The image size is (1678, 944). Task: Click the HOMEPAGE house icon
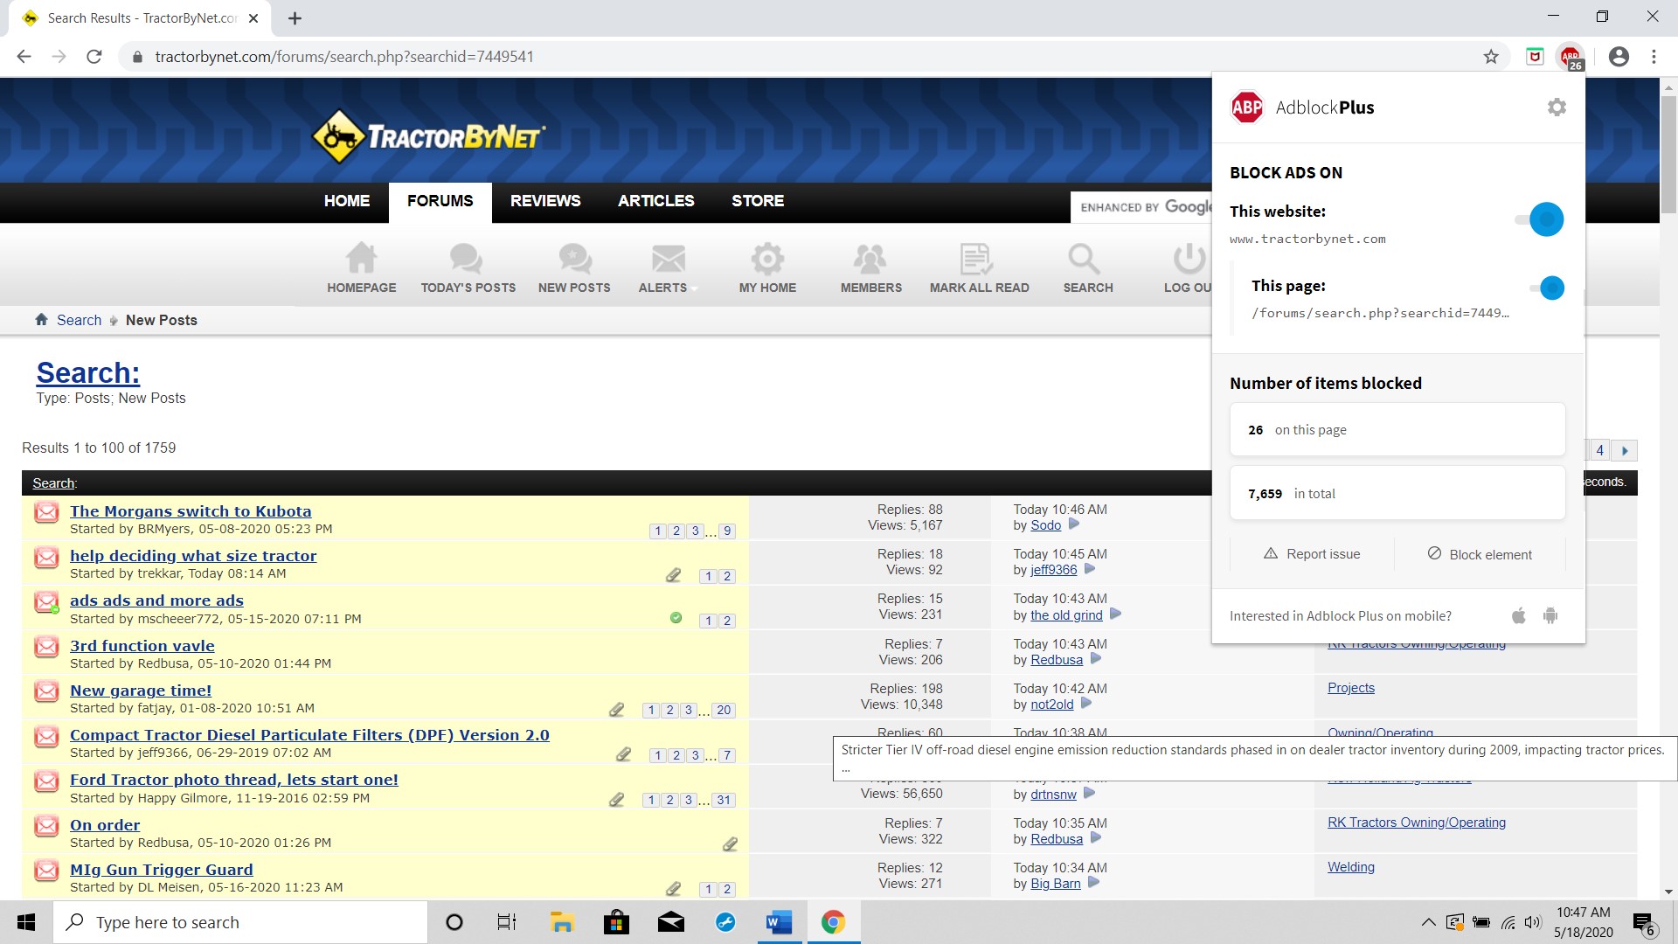(361, 259)
